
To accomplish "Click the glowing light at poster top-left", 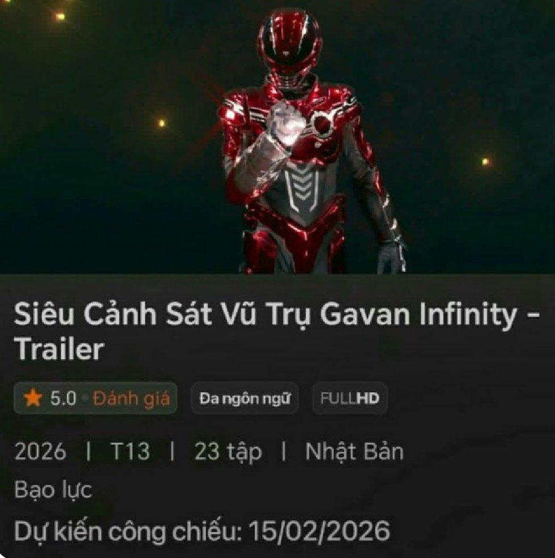I will click(x=60, y=16).
